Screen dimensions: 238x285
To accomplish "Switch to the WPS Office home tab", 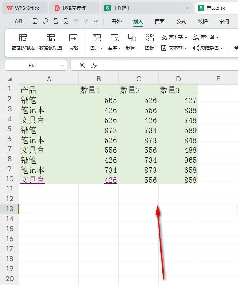I will (x=25, y=8).
